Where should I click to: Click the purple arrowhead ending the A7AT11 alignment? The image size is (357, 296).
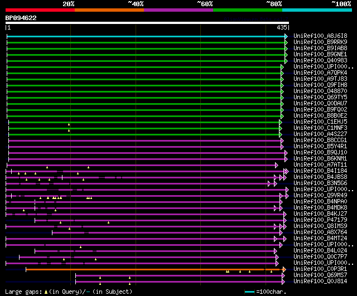277,166
